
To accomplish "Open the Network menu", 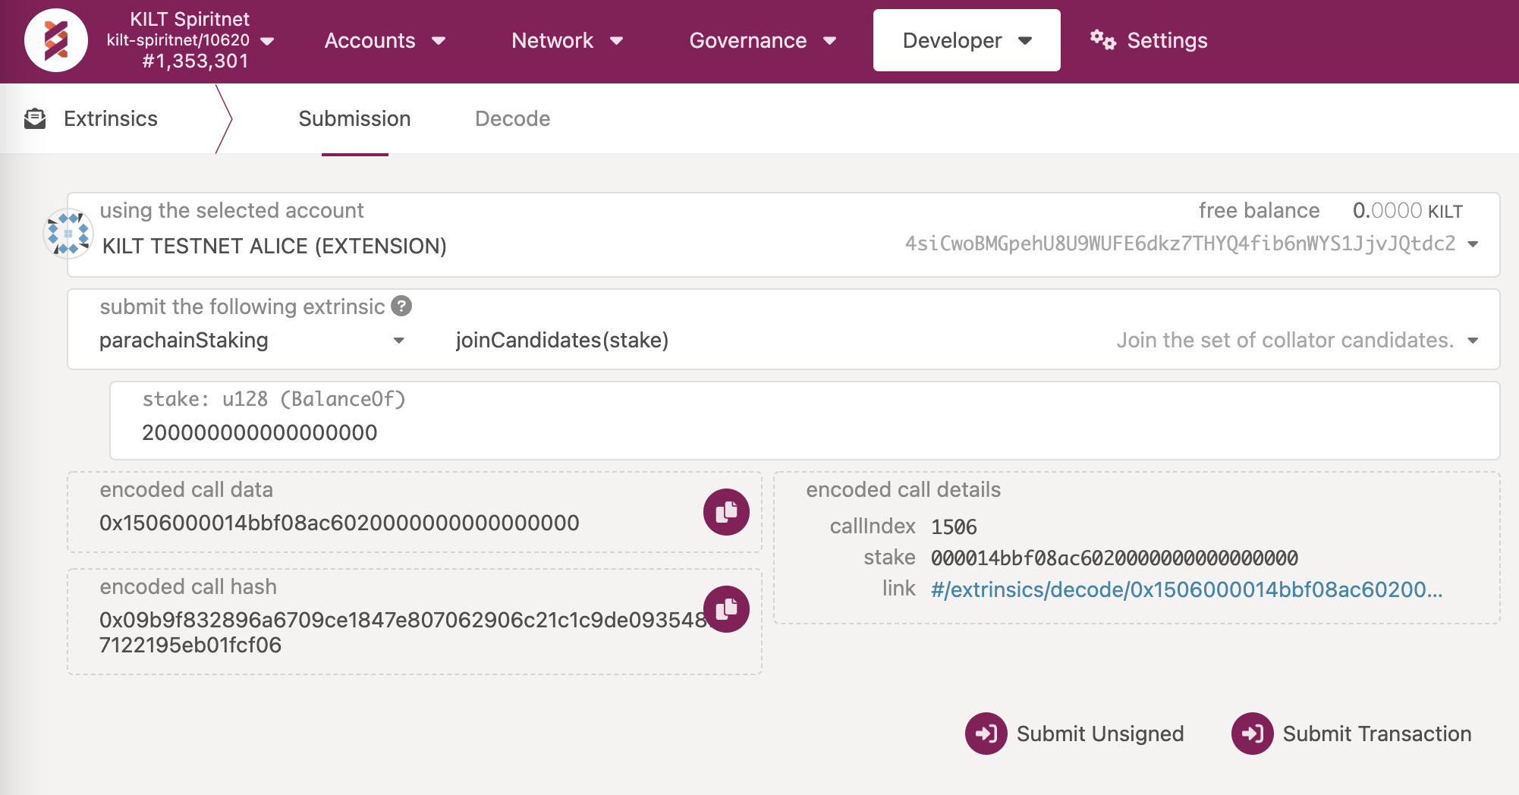I will click(x=567, y=41).
